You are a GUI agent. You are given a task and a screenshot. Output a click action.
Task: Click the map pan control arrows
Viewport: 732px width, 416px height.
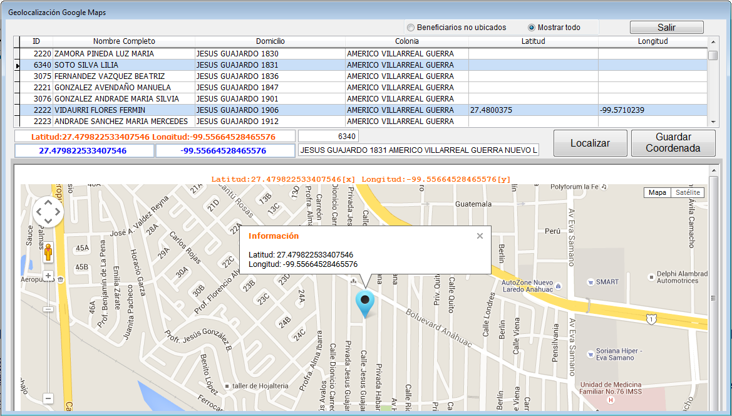pos(48,212)
